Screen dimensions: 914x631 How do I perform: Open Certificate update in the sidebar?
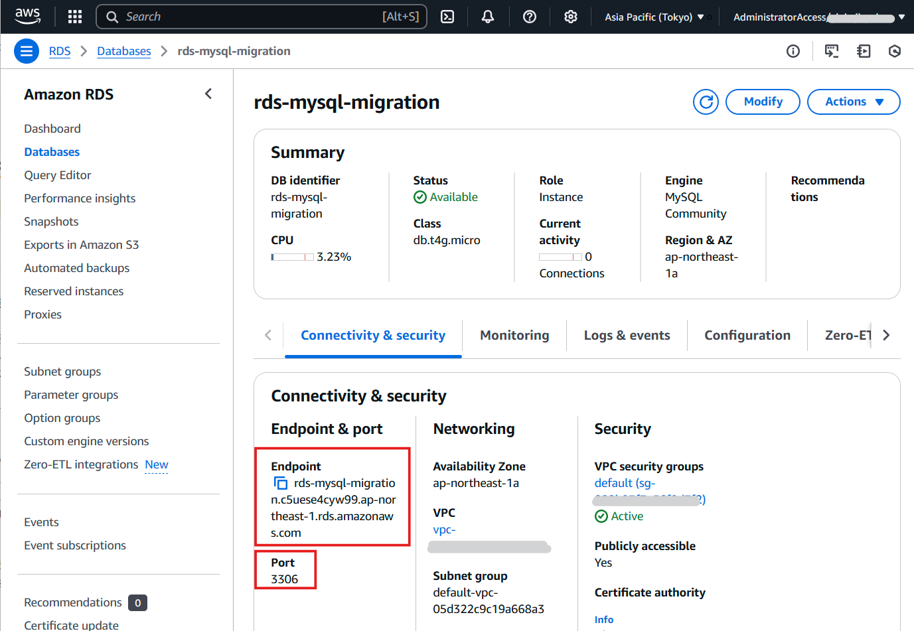[x=71, y=625]
